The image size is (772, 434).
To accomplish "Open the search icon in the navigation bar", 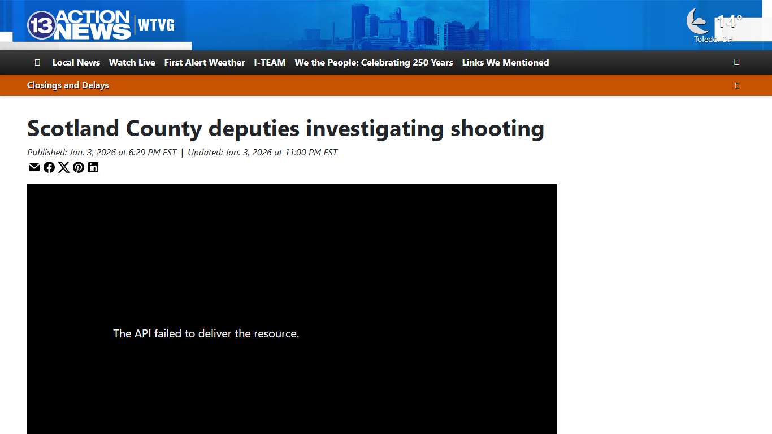I will [x=736, y=62].
